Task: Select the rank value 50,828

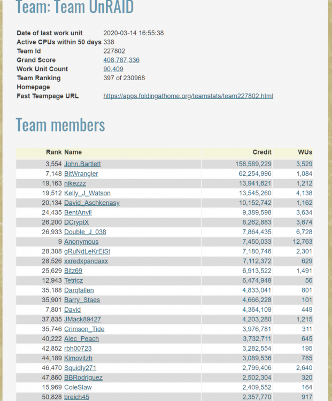Action: coord(52,397)
